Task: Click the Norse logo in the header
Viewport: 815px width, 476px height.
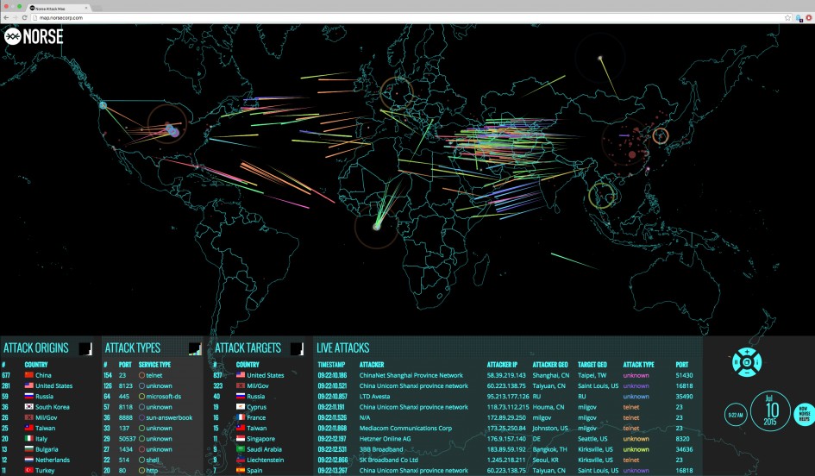Action: tap(34, 36)
